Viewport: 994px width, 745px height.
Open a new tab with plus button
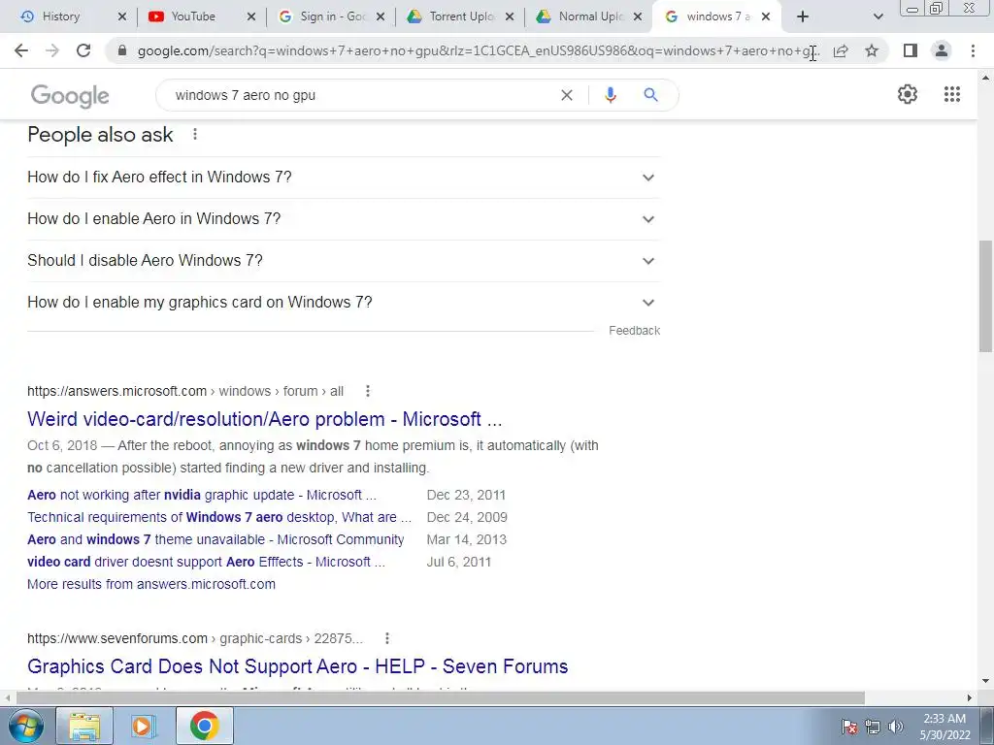coord(803,16)
